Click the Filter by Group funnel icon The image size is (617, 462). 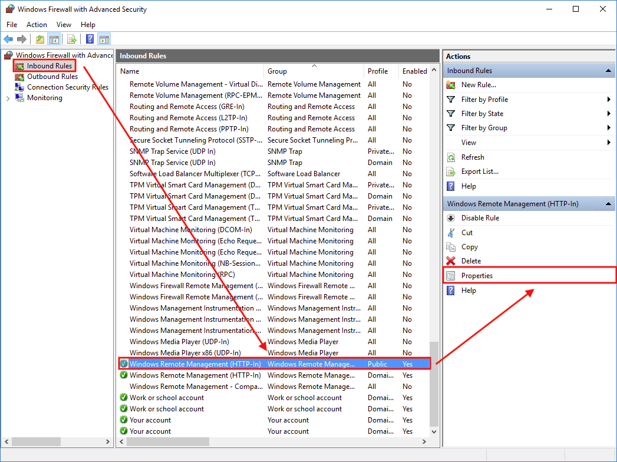point(451,128)
